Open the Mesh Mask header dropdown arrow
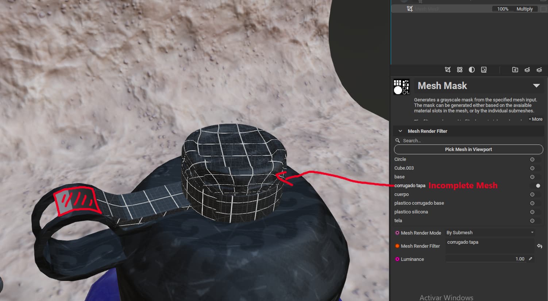Image resolution: width=548 pixels, height=301 pixels. 536,86
